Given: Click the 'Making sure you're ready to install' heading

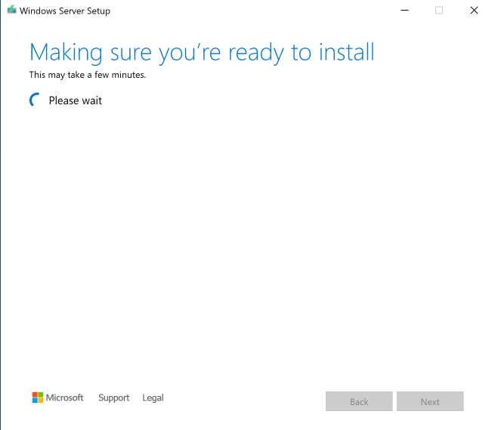Looking at the screenshot, I should pos(202,53).
